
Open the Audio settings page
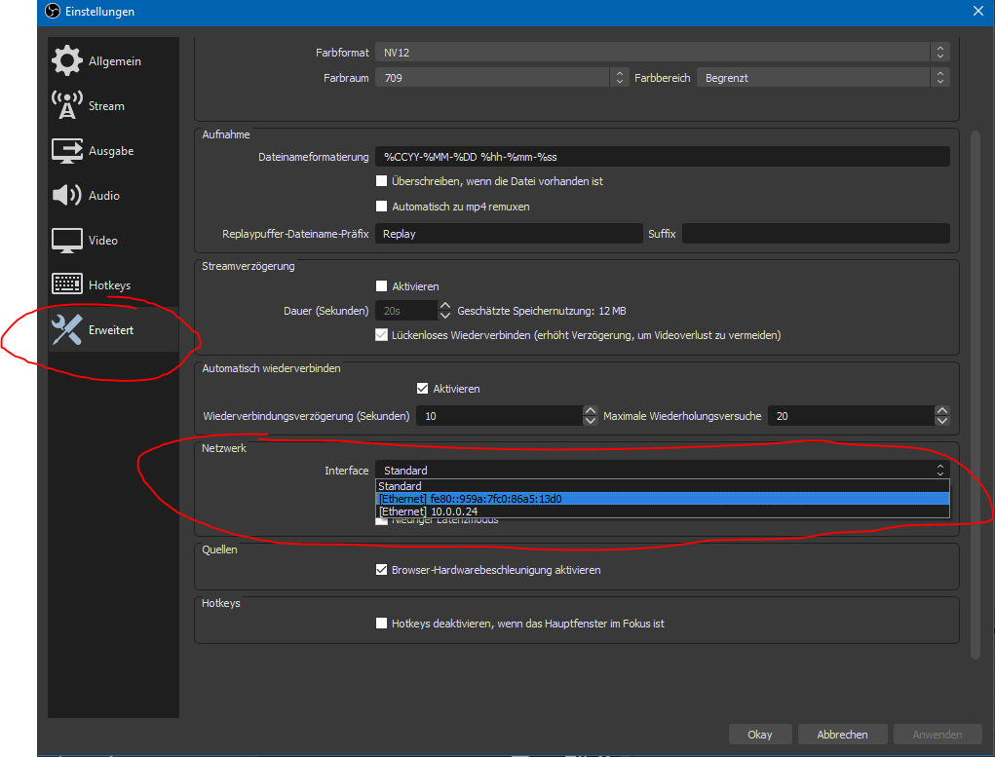pyautogui.click(x=114, y=195)
